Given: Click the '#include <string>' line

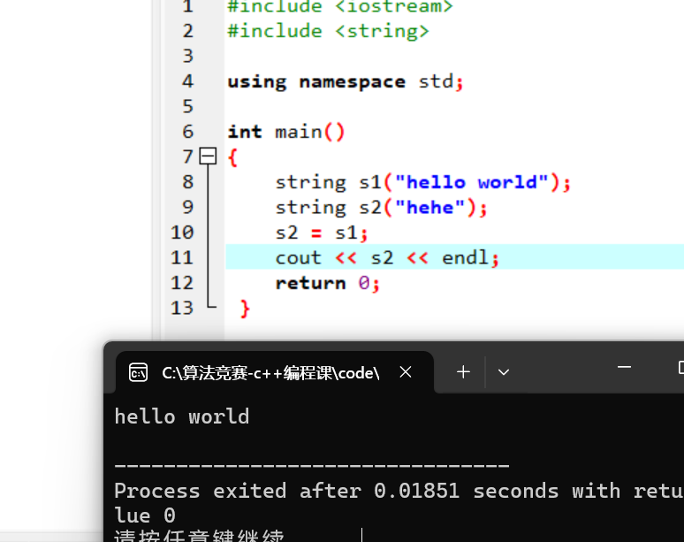Looking at the screenshot, I should pos(328,31).
